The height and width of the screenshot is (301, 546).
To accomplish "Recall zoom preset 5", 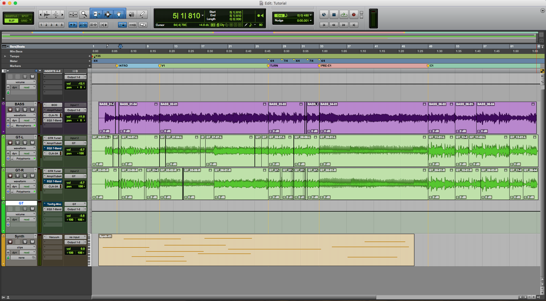I will coord(62,25).
